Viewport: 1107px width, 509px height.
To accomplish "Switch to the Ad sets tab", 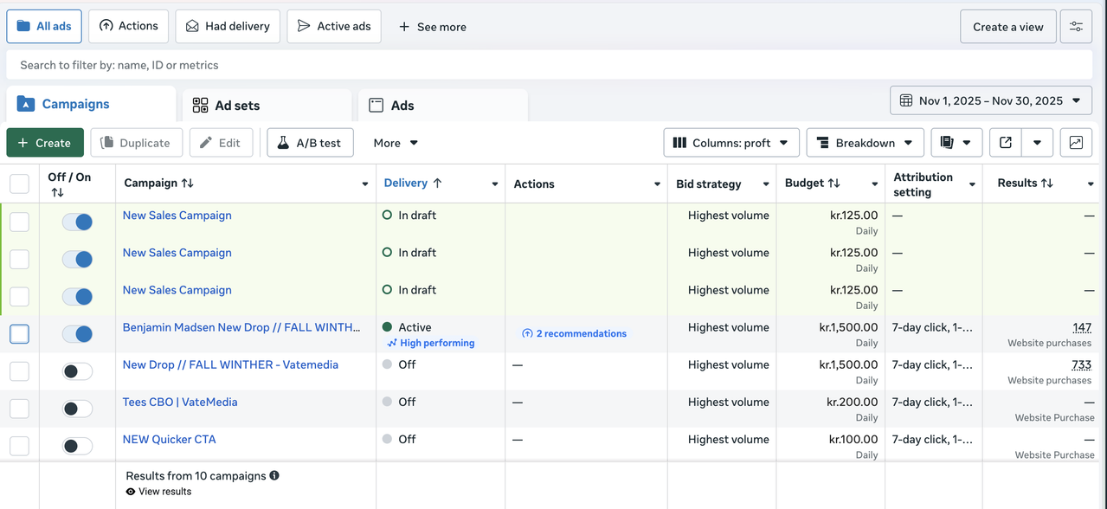I will [267, 106].
